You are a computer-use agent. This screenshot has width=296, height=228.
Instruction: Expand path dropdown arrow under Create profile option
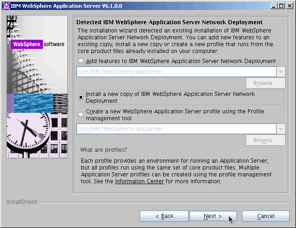click(x=280, y=129)
